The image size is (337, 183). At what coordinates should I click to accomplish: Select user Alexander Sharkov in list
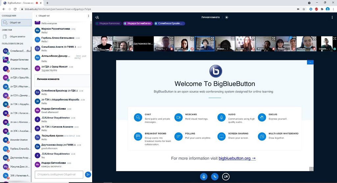click(16, 140)
